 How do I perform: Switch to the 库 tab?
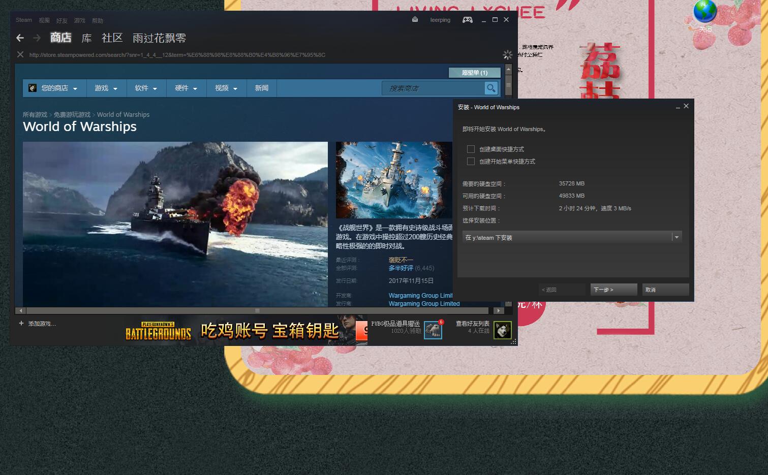(87, 38)
